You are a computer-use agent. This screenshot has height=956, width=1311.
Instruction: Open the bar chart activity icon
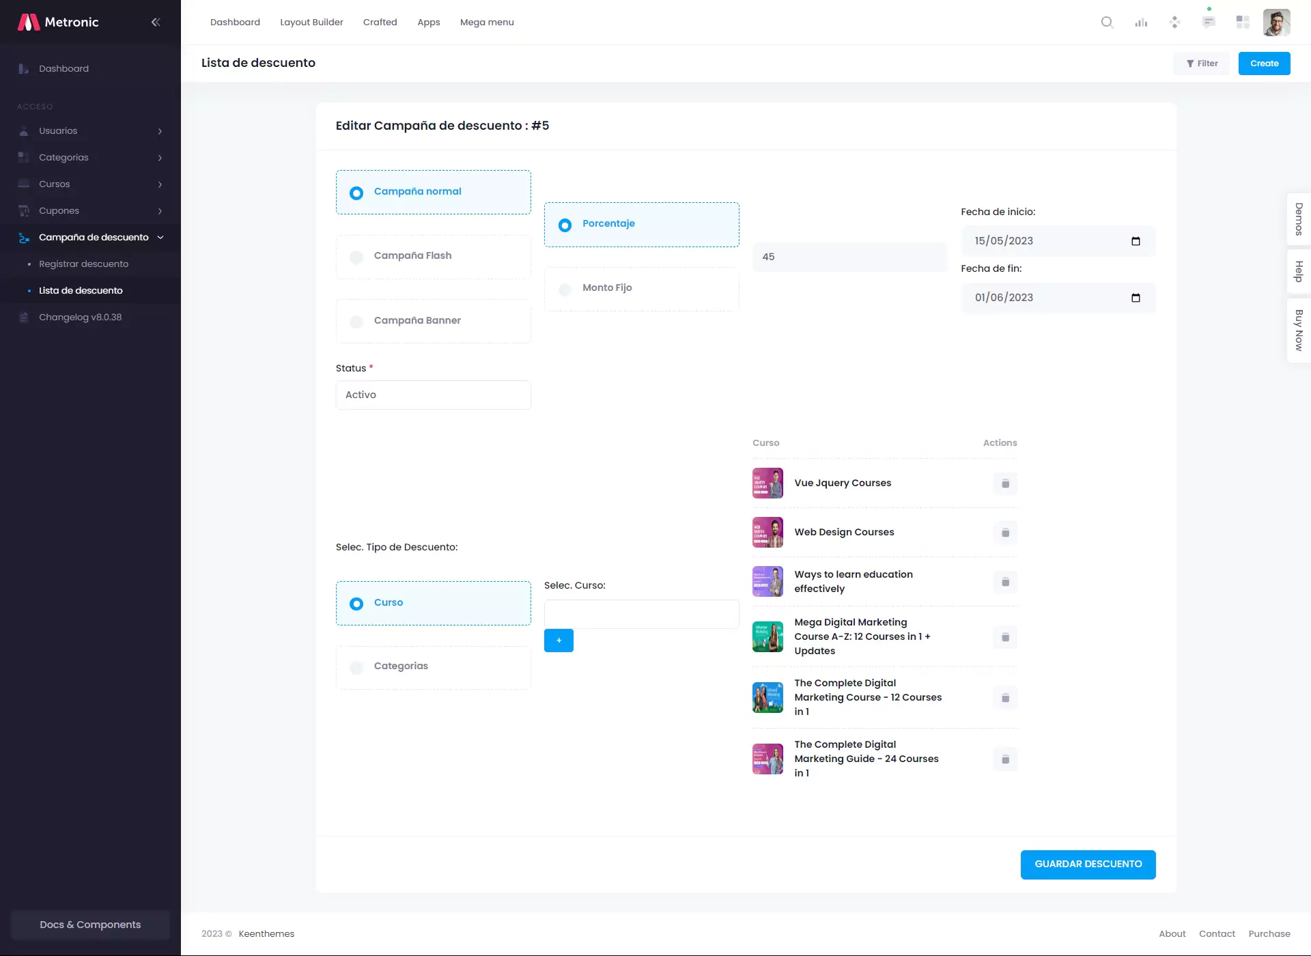click(1141, 23)
